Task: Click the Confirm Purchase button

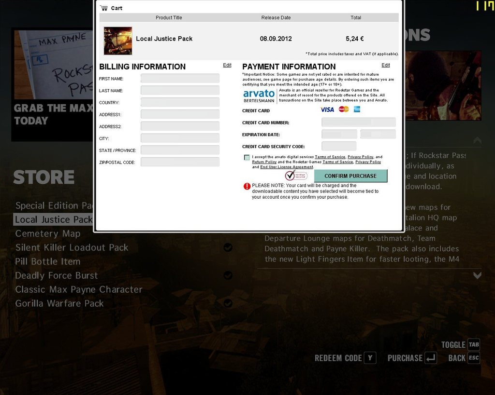Action: pyautogui.click(x=350, y=176)
